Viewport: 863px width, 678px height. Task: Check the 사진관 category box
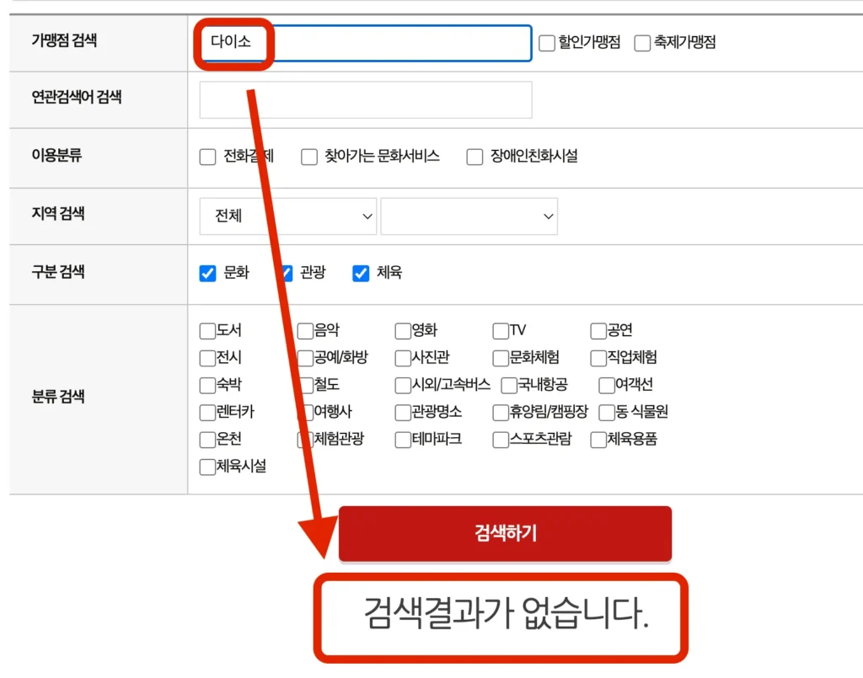point(403,359)
